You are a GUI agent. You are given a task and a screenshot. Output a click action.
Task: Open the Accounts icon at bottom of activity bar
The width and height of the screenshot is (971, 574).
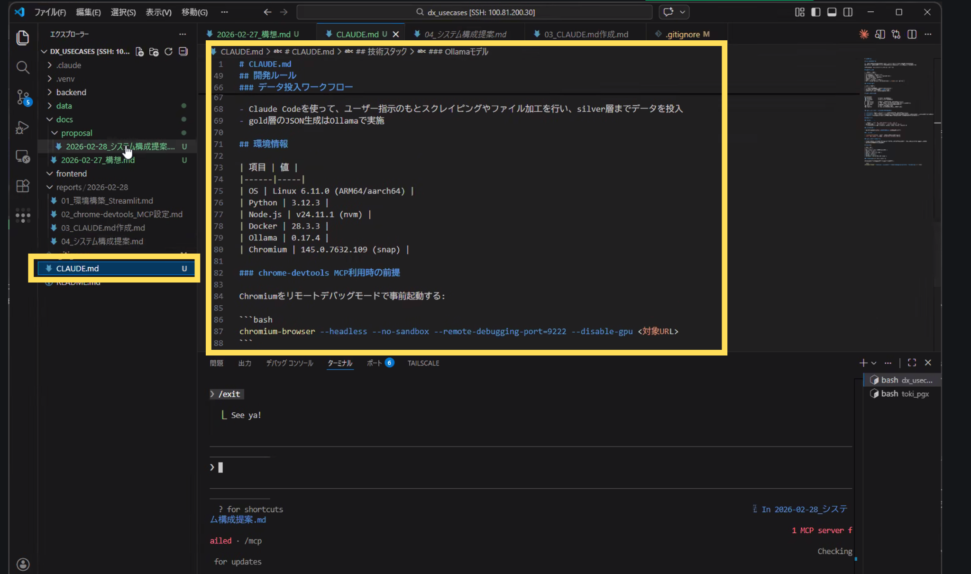click(x=23, y=564)
